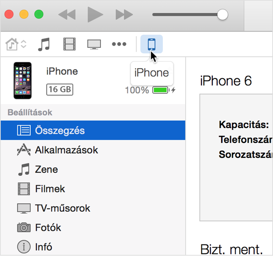Screen dimensions: 273x256
Task: Click the green battery indicator icon
Action: click(160, 90)
